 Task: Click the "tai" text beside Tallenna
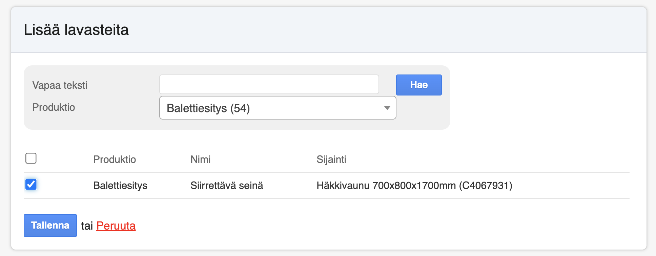(x=87, y=226)
